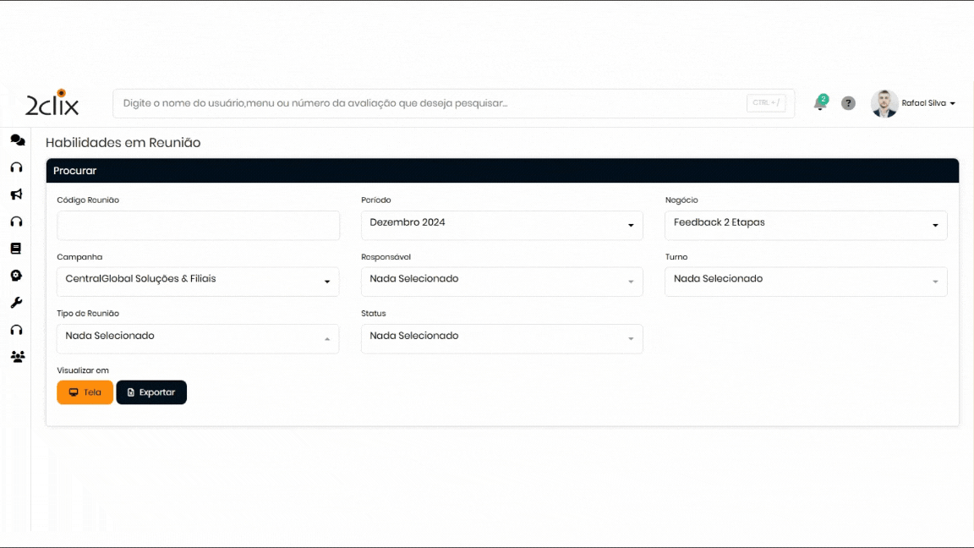Click the Código Reunião input field
This screenshot has height=548, width=974.
(198, 226)
